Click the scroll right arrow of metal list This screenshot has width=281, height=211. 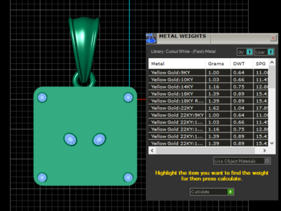pos(265,151)
